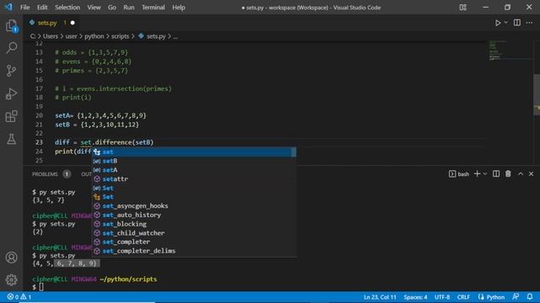Open the feedback icon in status bar
This screenshot has height=303, width=540.
click(516, 297)
